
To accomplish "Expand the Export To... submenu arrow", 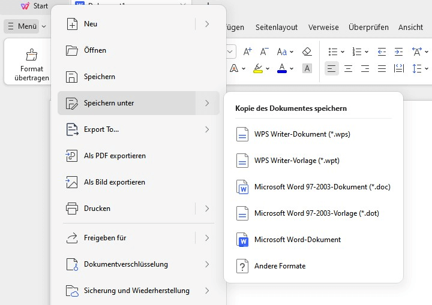I will (207, 129).
